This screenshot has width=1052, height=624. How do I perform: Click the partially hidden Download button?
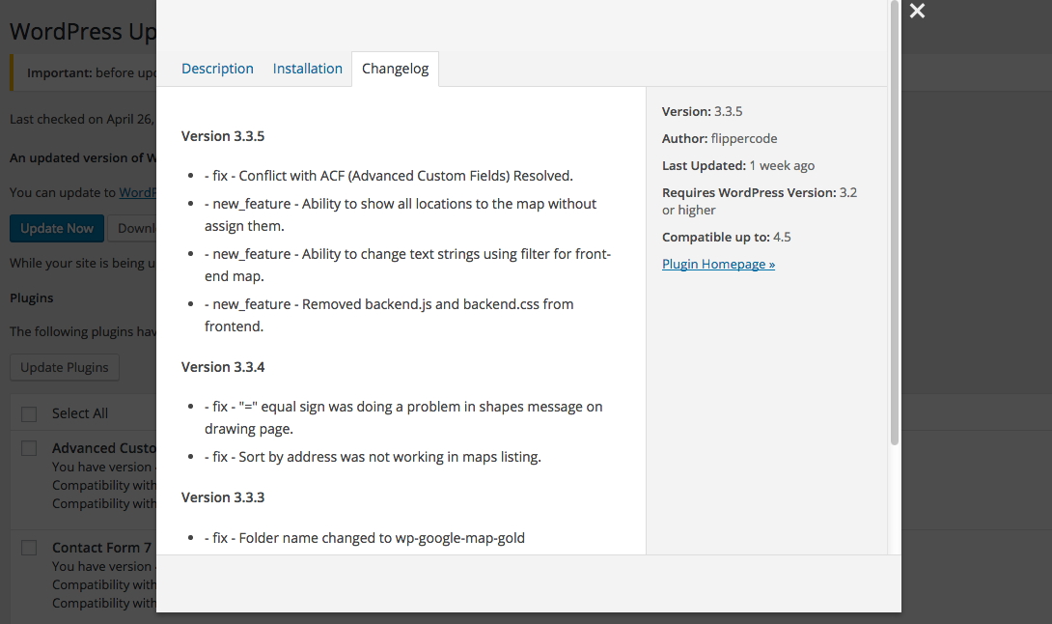pyautogui.click(x=132, y=228)
